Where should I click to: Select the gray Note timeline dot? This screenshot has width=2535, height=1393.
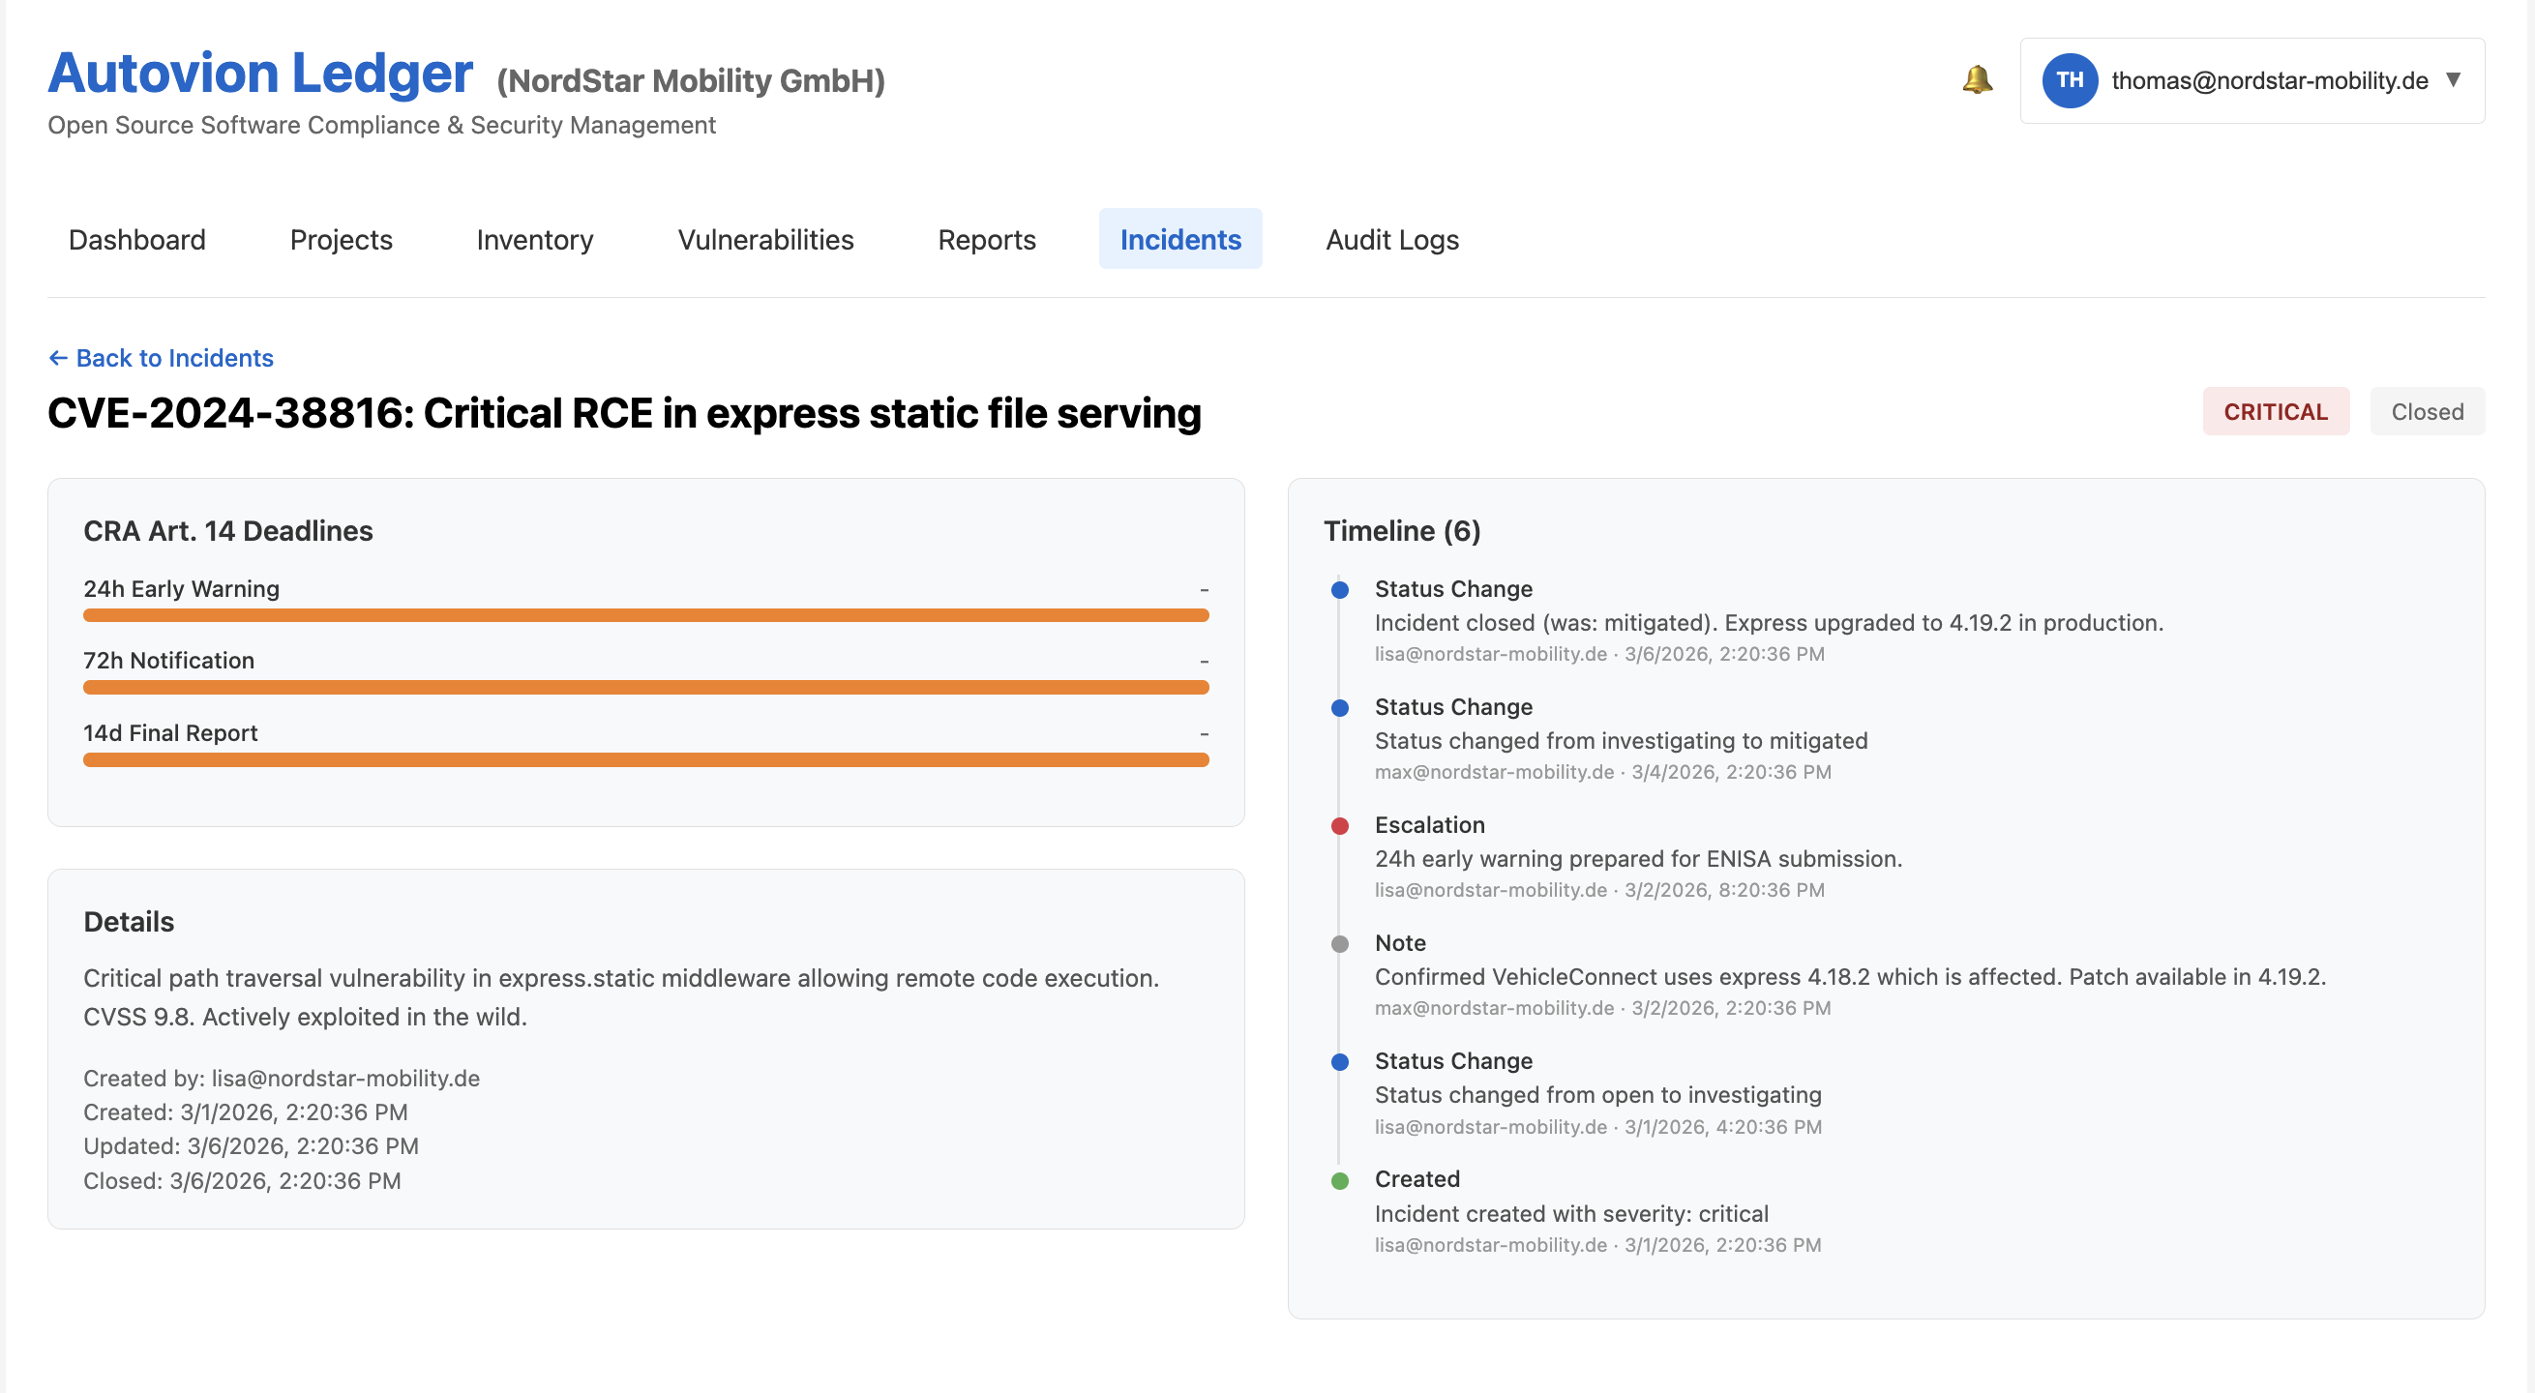coord(1338,943)
